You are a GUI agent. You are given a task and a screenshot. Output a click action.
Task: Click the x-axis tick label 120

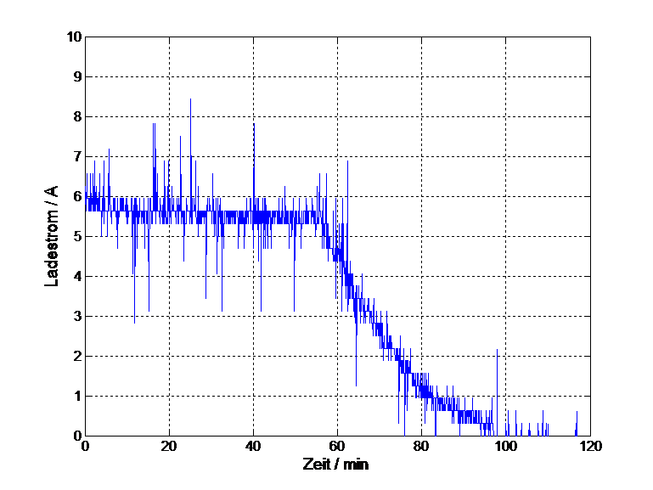tap(588, 446)
